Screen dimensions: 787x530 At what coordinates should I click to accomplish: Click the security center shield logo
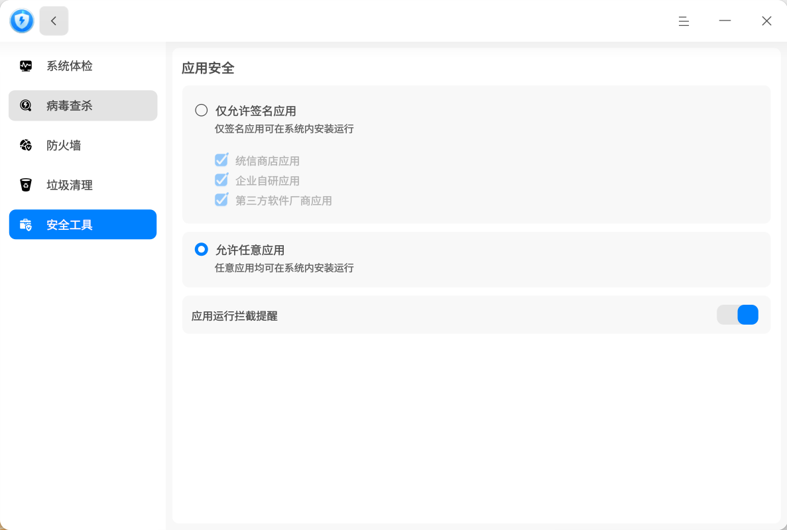(x=22, y=21)
